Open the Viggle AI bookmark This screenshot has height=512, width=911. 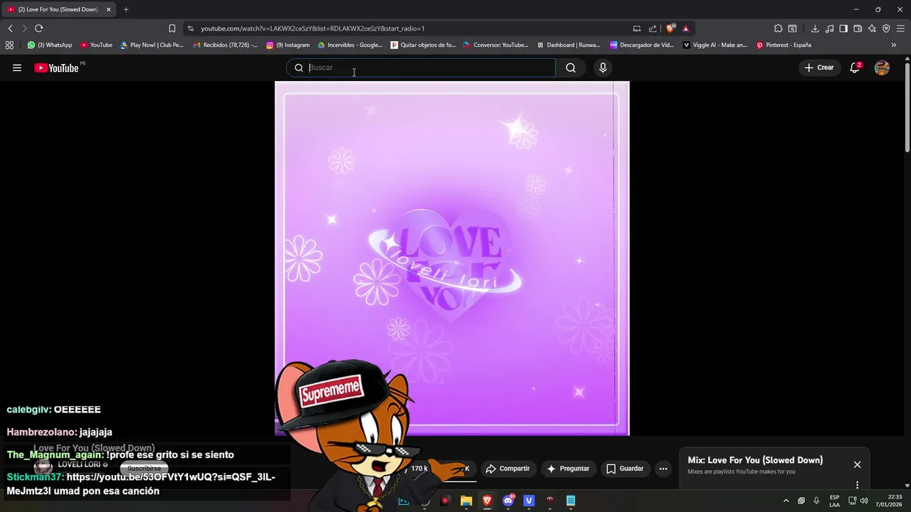pos(715,45)
